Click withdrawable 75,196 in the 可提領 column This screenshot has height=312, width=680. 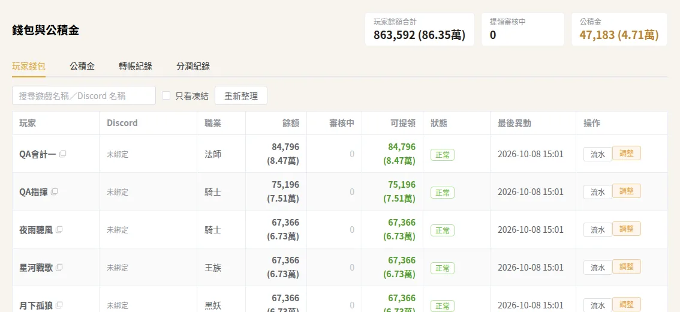tap(402, 184)
